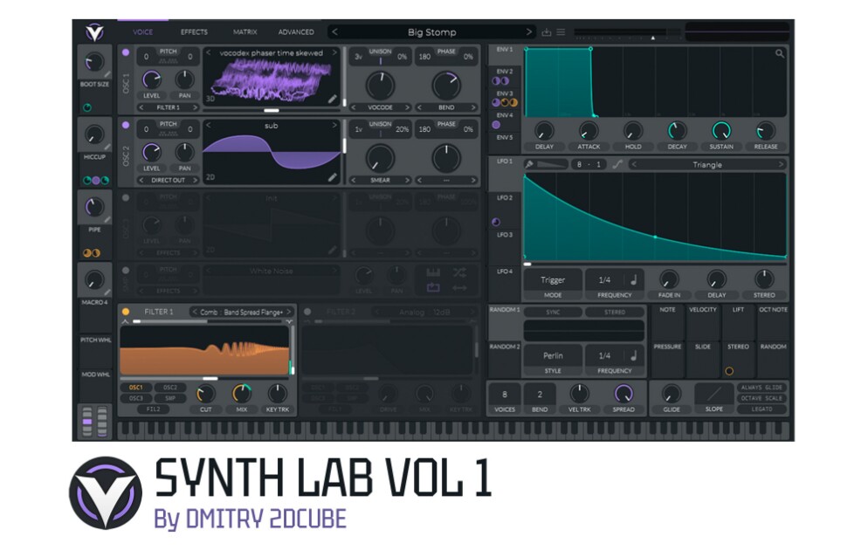Click the STEREO button in Random 1
This screenshot has width=868, height=550.
click(615, 312)
